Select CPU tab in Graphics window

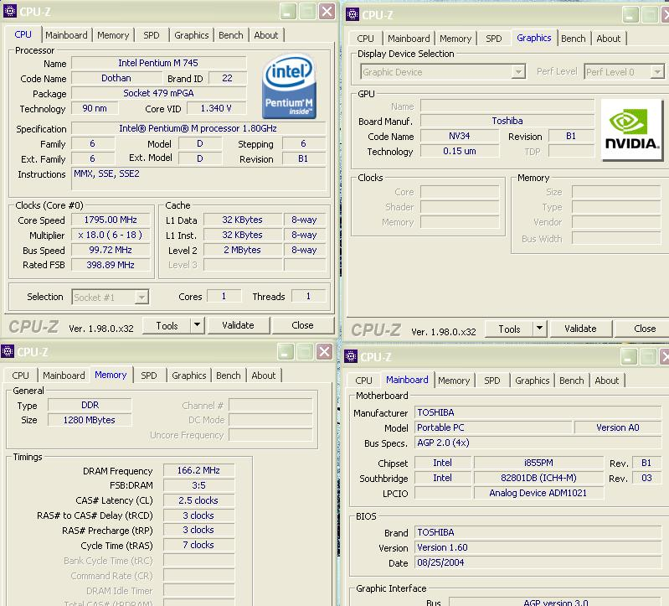(365, 39)
